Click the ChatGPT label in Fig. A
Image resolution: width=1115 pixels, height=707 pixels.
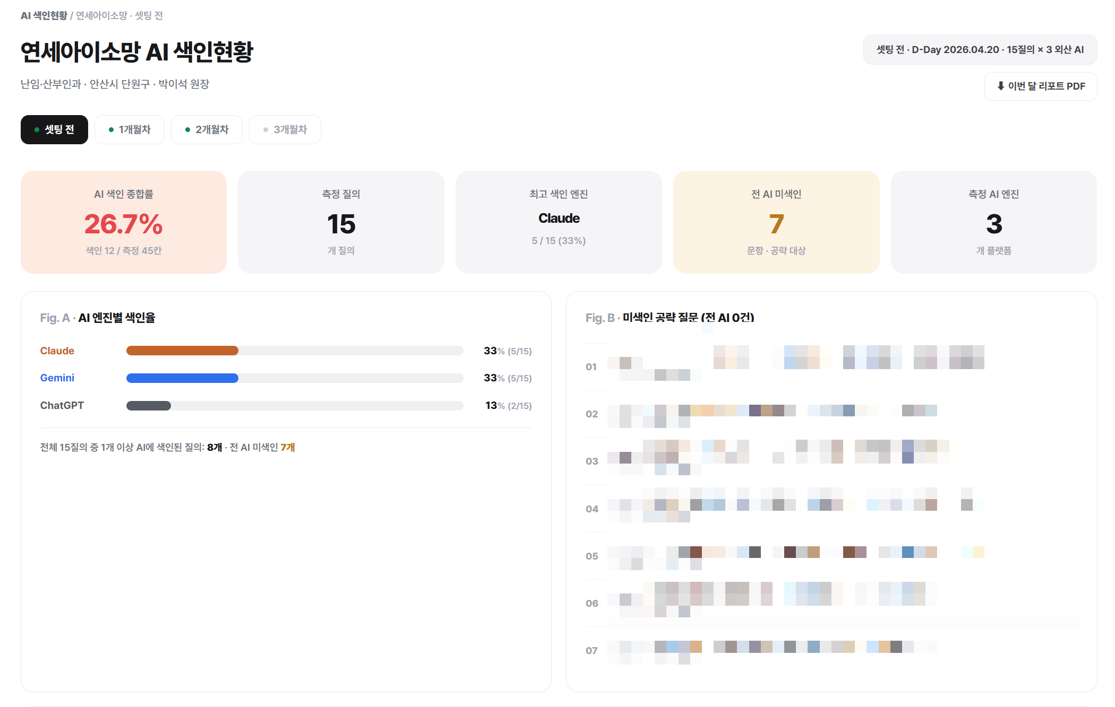click(x=62, y=405)
